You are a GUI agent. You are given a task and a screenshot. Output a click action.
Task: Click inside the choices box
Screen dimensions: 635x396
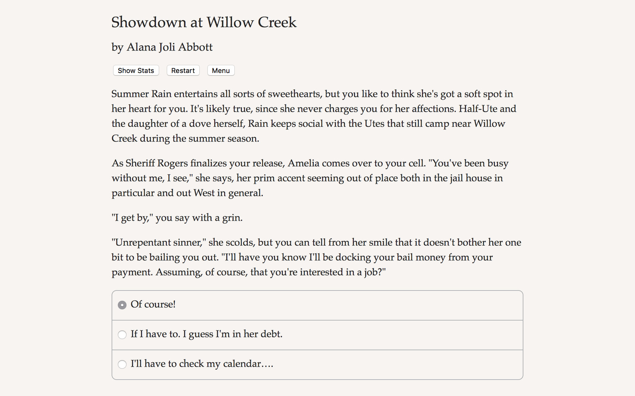pyautogui.click(x=317, y=334)
